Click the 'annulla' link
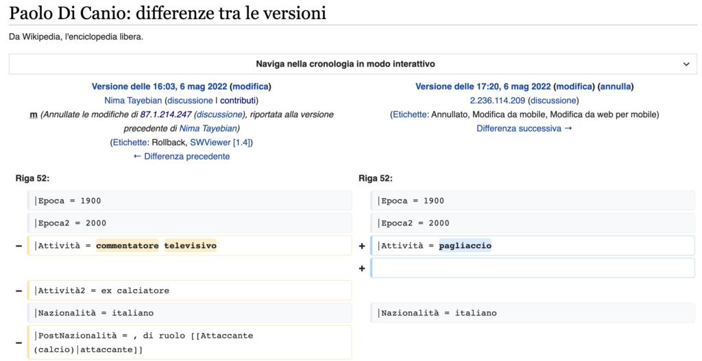Viewport: 702px width, 361px height. pyautogui.click(x=616, y=86)
